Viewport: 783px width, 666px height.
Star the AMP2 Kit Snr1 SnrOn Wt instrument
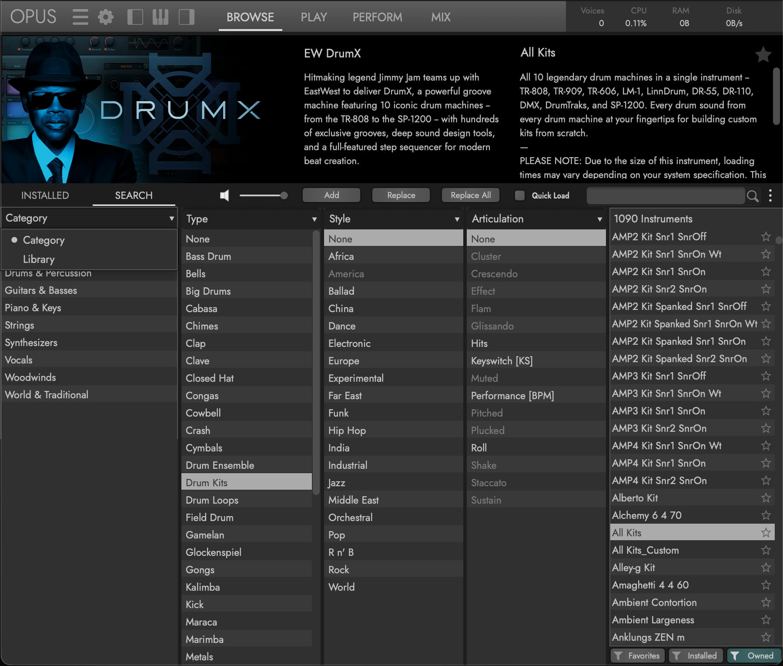(766, 254)
